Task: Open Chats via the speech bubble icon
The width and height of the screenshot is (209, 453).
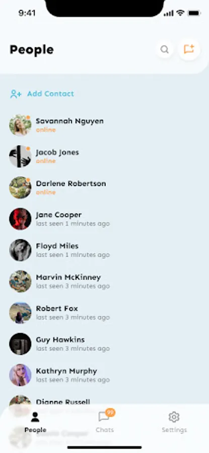Action: (104, 417)
